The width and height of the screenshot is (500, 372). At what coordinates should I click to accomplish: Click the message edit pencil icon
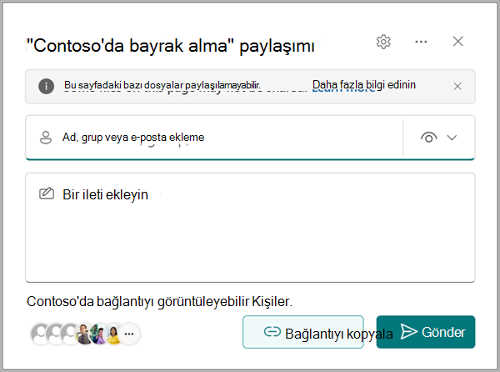coord(47,194)
